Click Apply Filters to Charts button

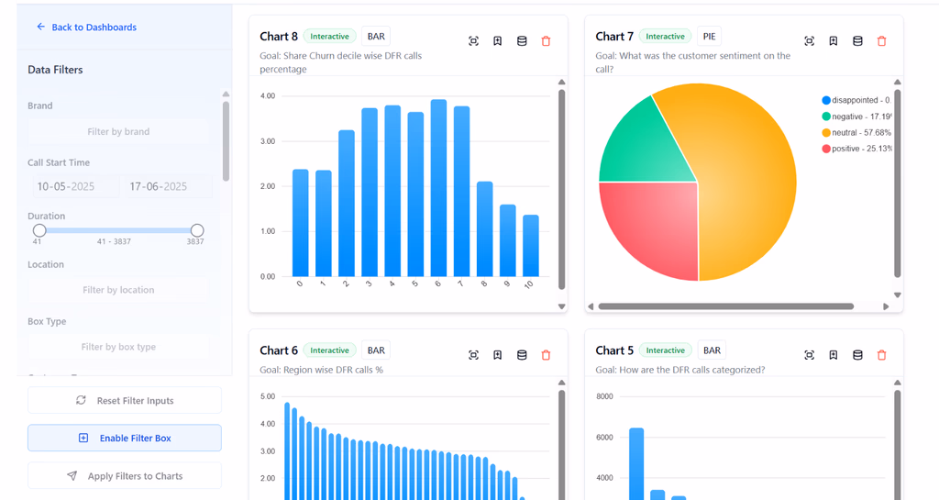[125, 475]
